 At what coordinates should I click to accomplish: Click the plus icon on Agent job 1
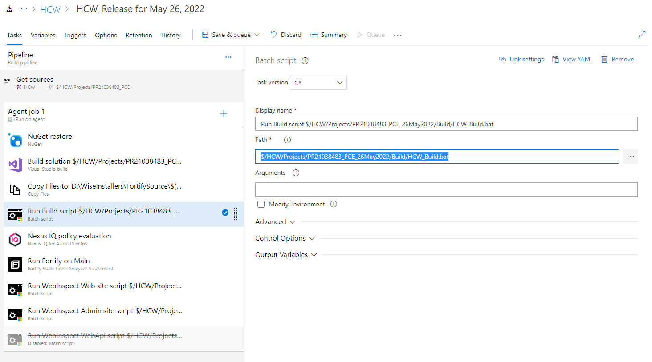[224, 114]
